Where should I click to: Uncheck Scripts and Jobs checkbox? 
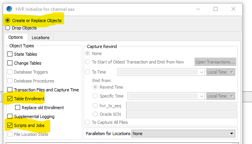[10, 125]
